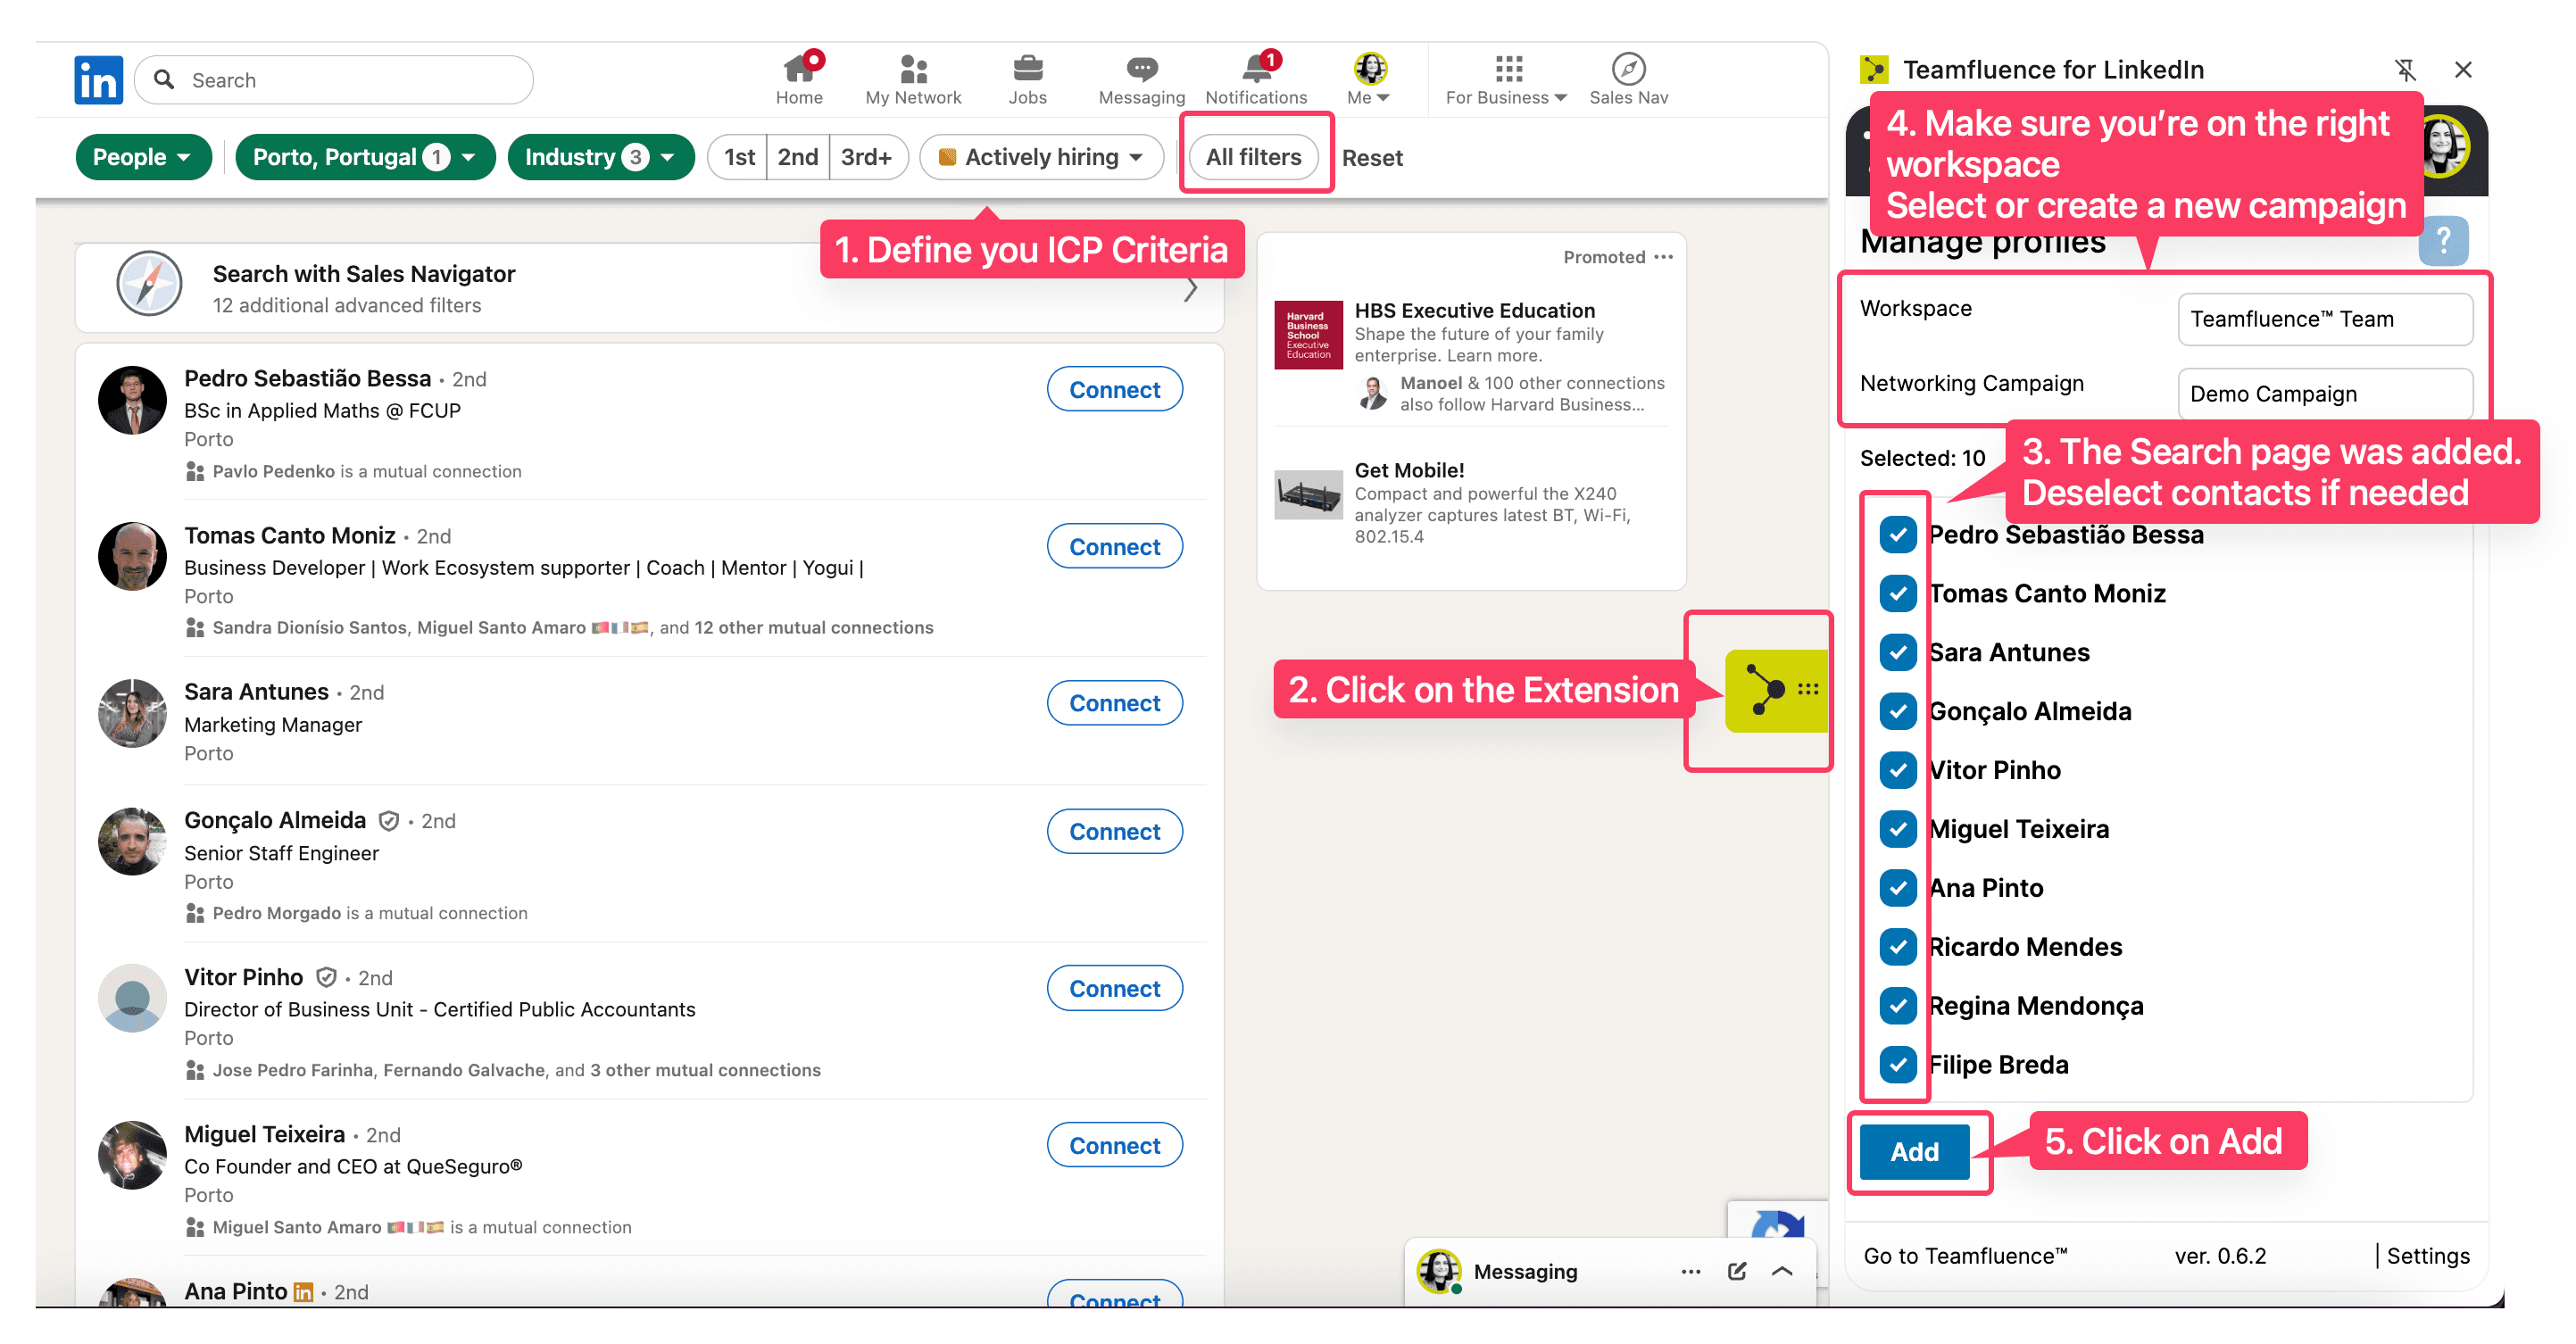Screen dimensions: 2576x1344
Task: Uncheck Sara Antunes checkbox
Action: 1897,652
